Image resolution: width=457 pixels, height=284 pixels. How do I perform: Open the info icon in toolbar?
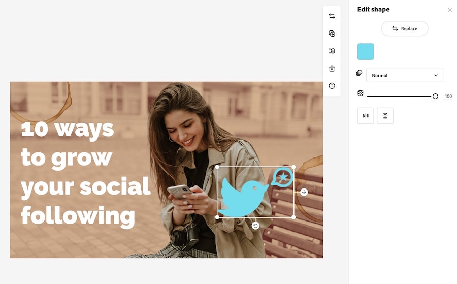pos(332,86)
